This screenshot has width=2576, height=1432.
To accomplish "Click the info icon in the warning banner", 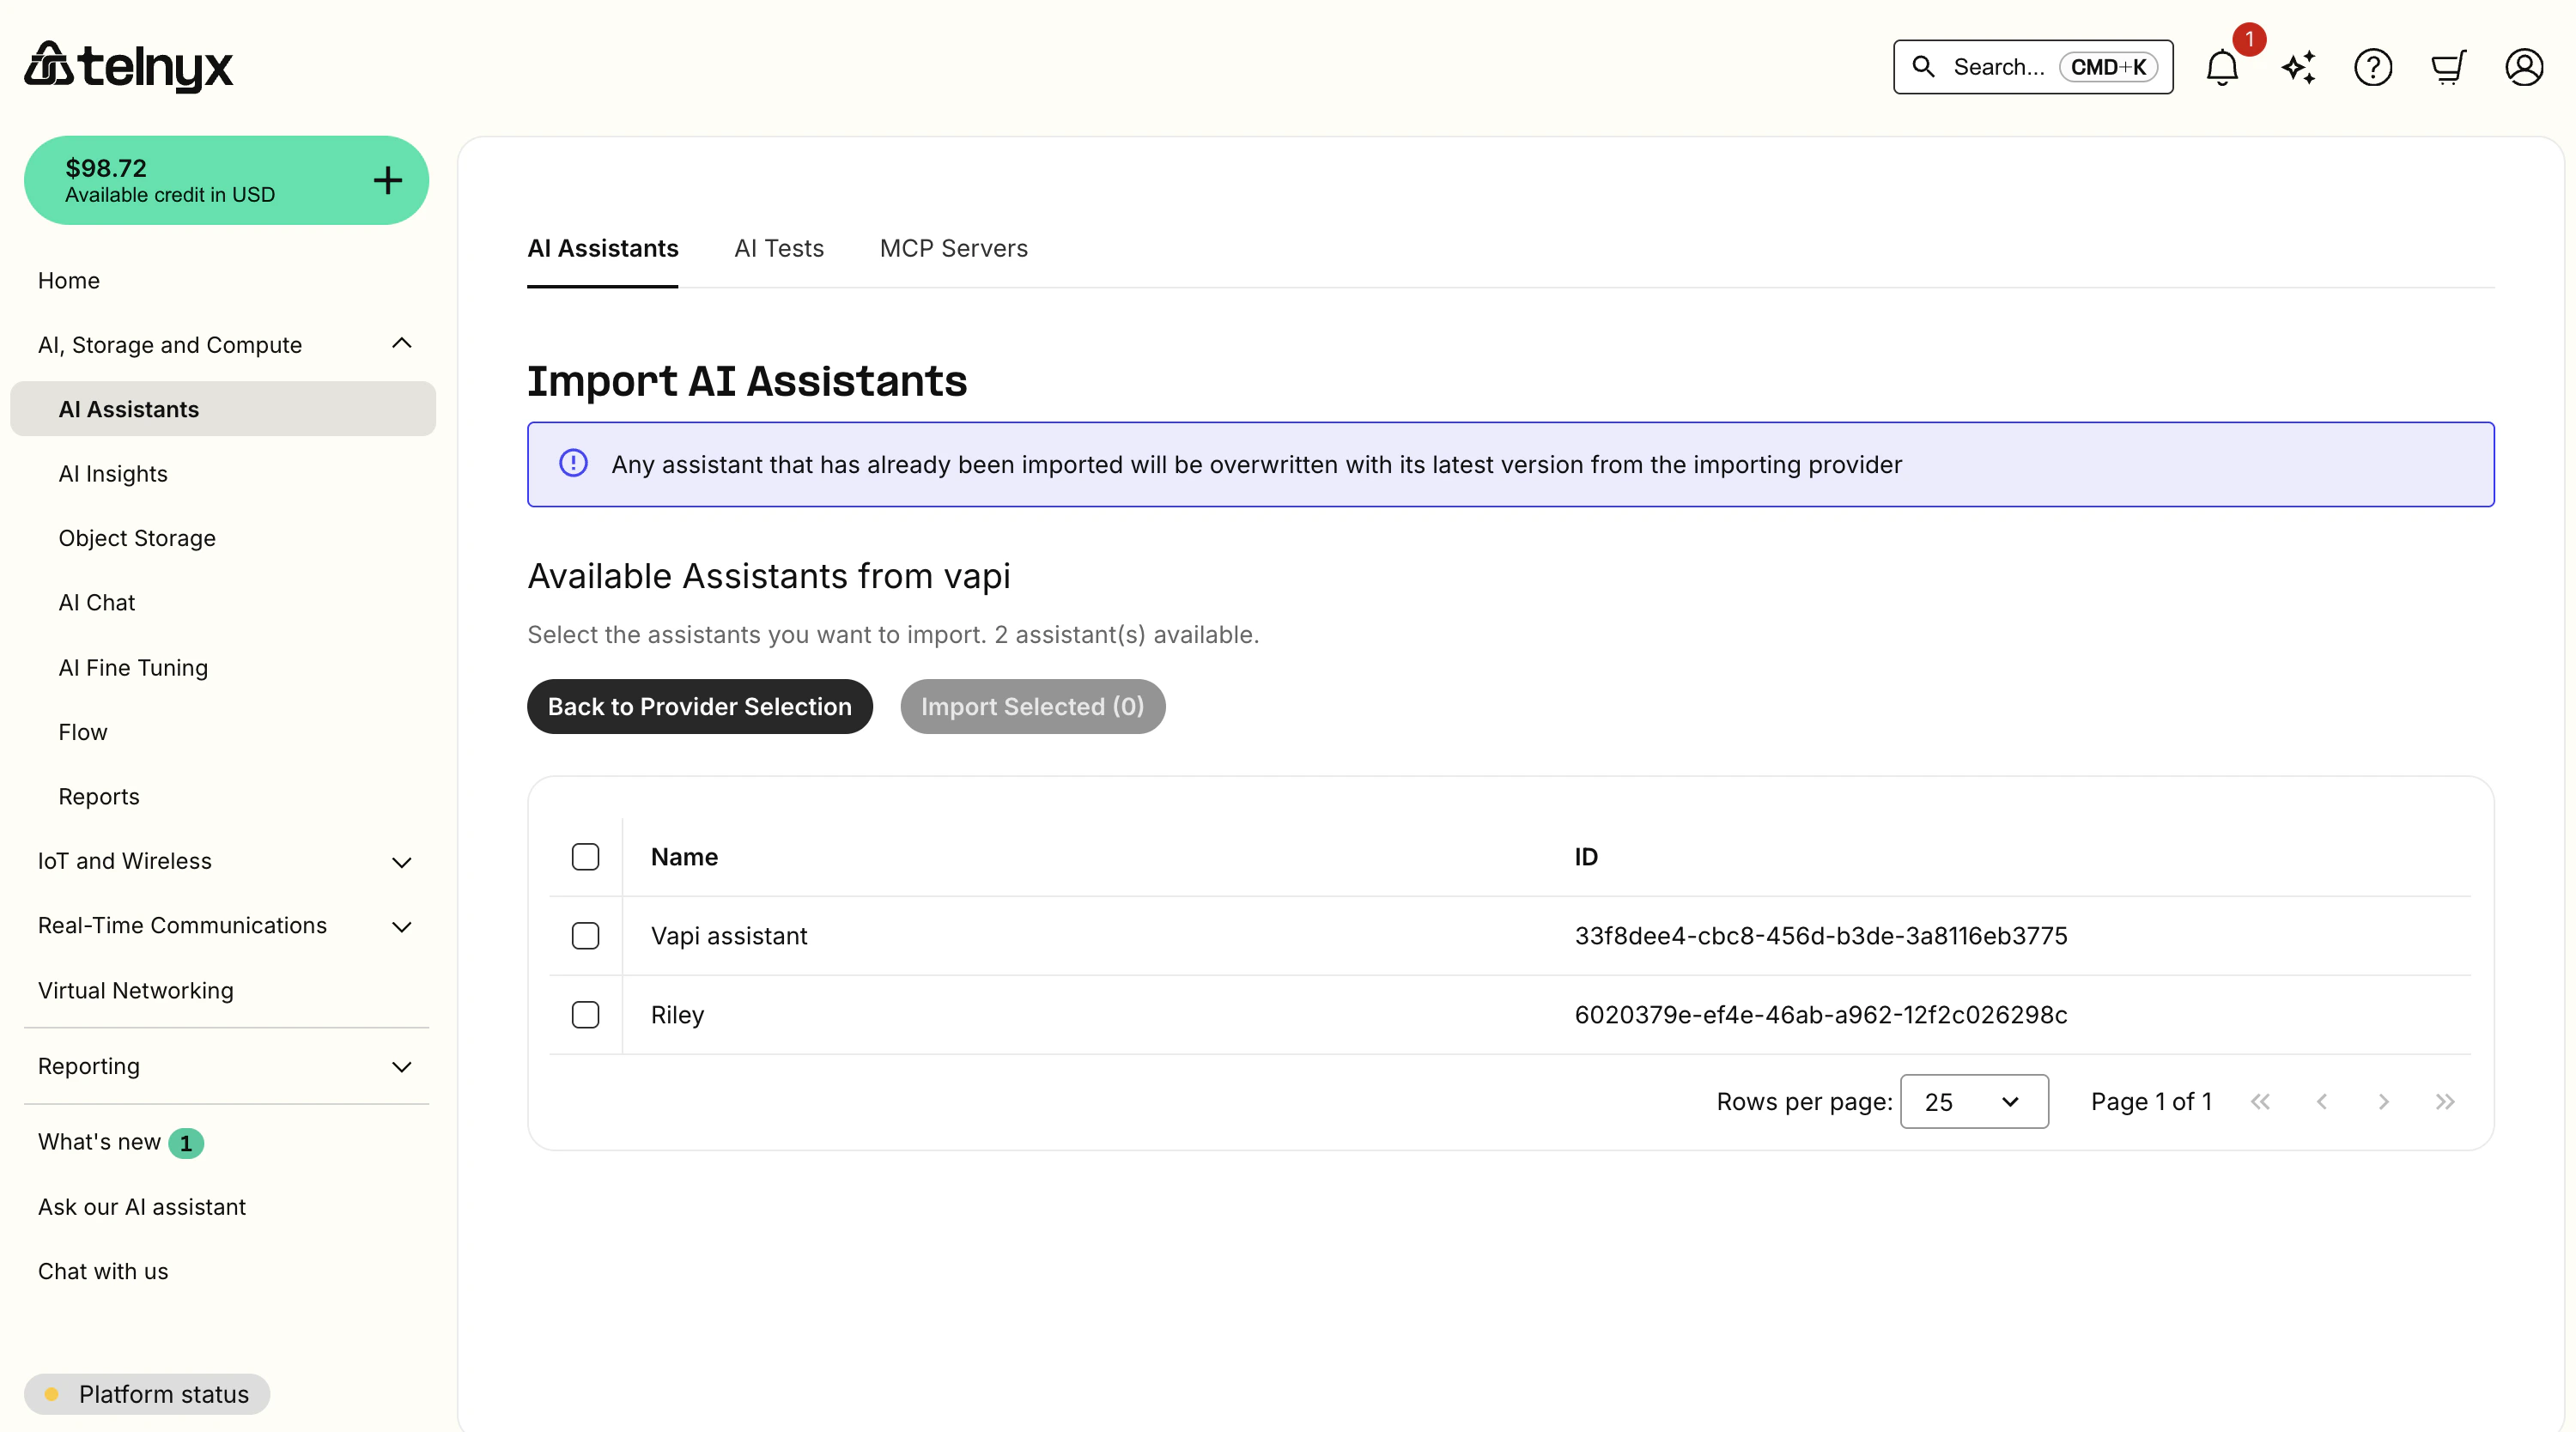I will click(x=573, y=463).
